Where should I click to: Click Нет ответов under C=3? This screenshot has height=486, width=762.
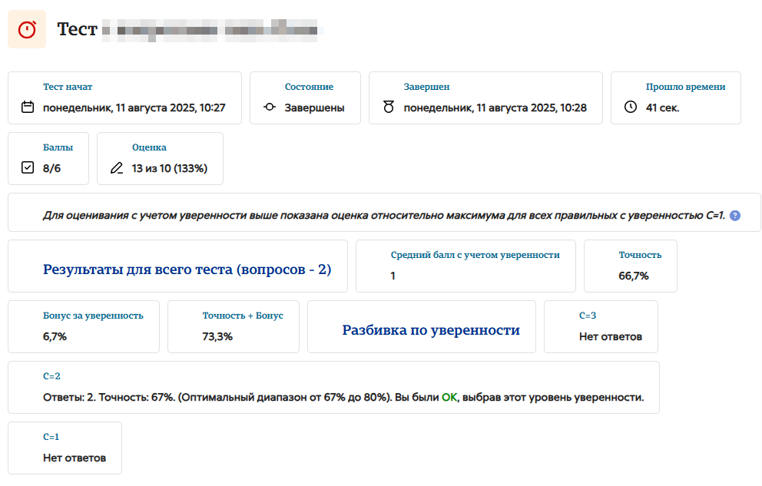coord(611,336)
